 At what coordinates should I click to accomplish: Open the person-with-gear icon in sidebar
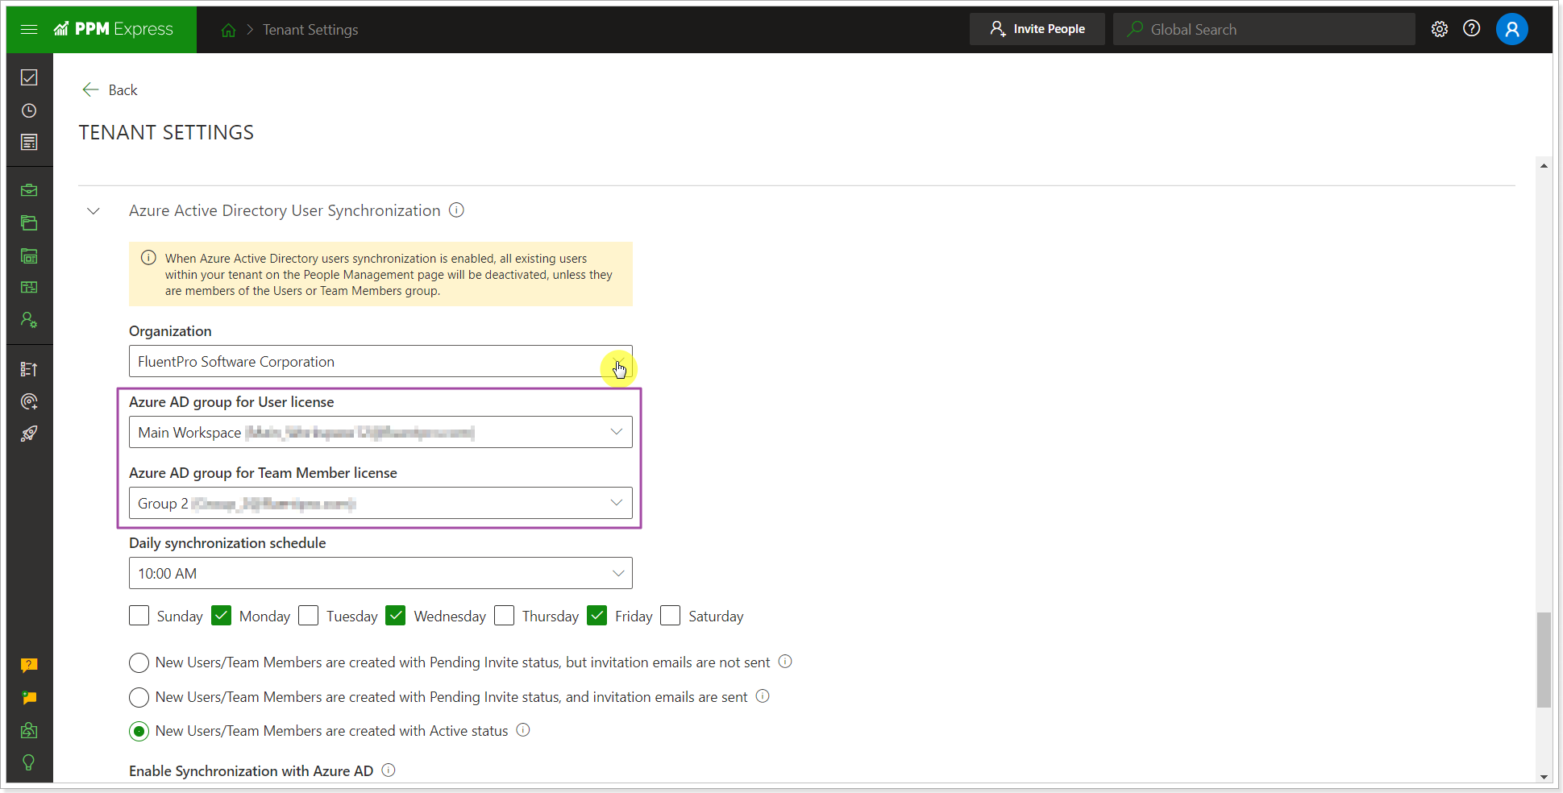click(x=29, y=320)
